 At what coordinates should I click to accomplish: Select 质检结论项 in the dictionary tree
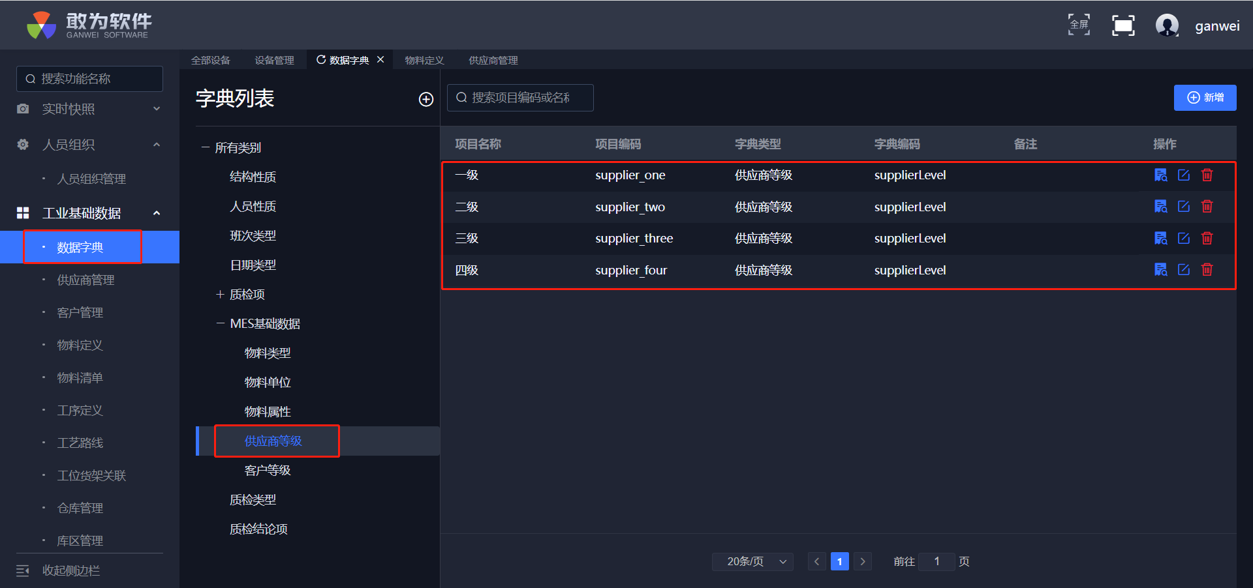pos(259,529)
